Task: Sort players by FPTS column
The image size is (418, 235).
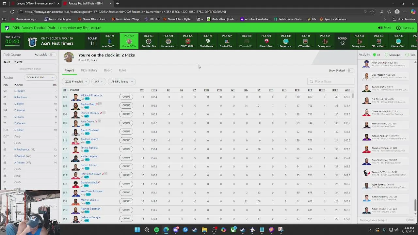Action: [154, 90]
